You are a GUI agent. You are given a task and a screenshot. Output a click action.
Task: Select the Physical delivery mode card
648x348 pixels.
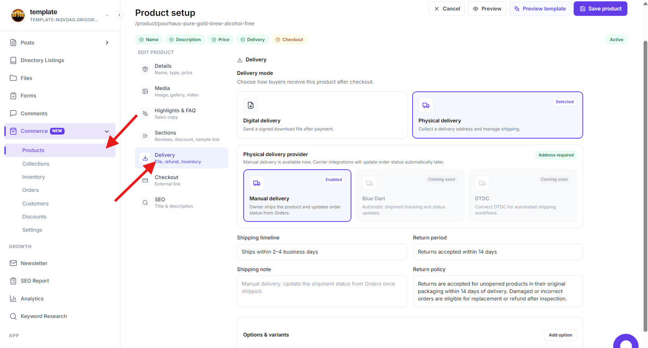click(x=497, y=115)
